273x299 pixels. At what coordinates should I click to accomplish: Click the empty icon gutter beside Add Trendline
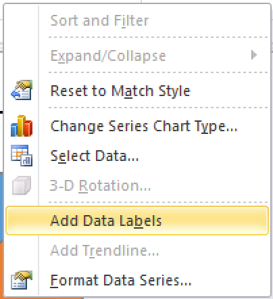[22, 250]
